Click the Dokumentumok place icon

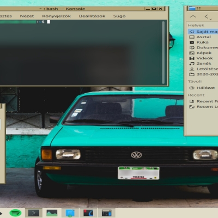[192, 47]
